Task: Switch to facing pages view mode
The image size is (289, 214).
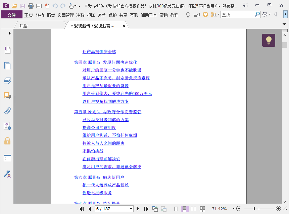Action: (x=193, y=209)
